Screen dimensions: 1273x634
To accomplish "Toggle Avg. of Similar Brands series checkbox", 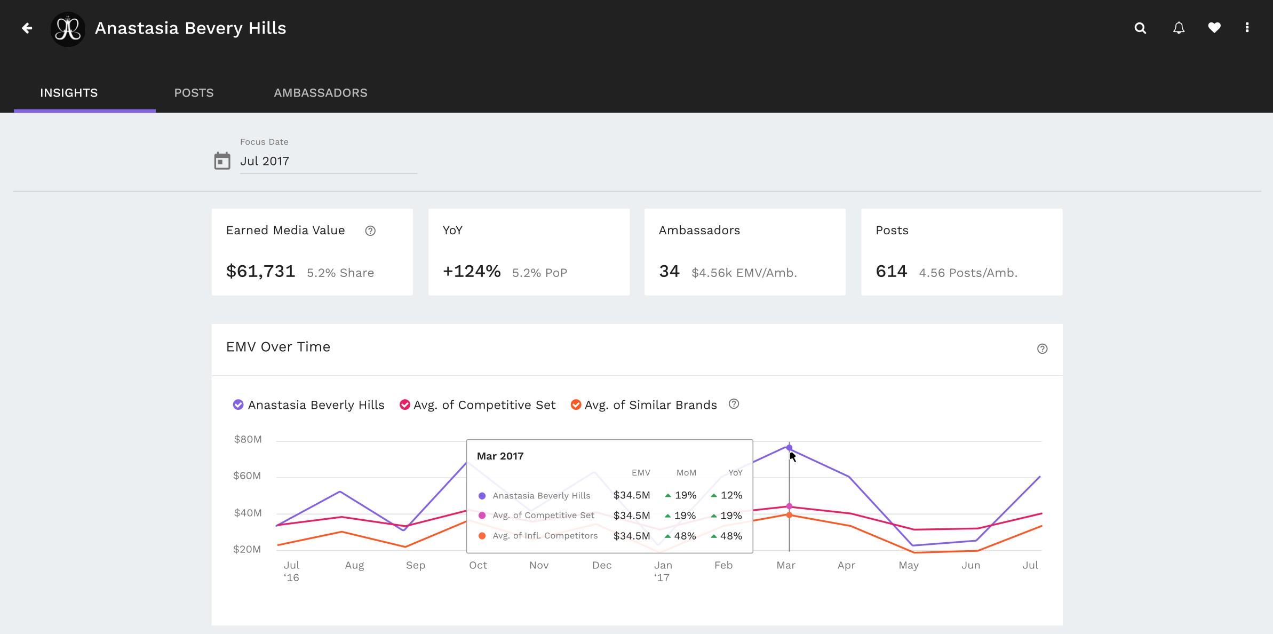I will [576, 405].
